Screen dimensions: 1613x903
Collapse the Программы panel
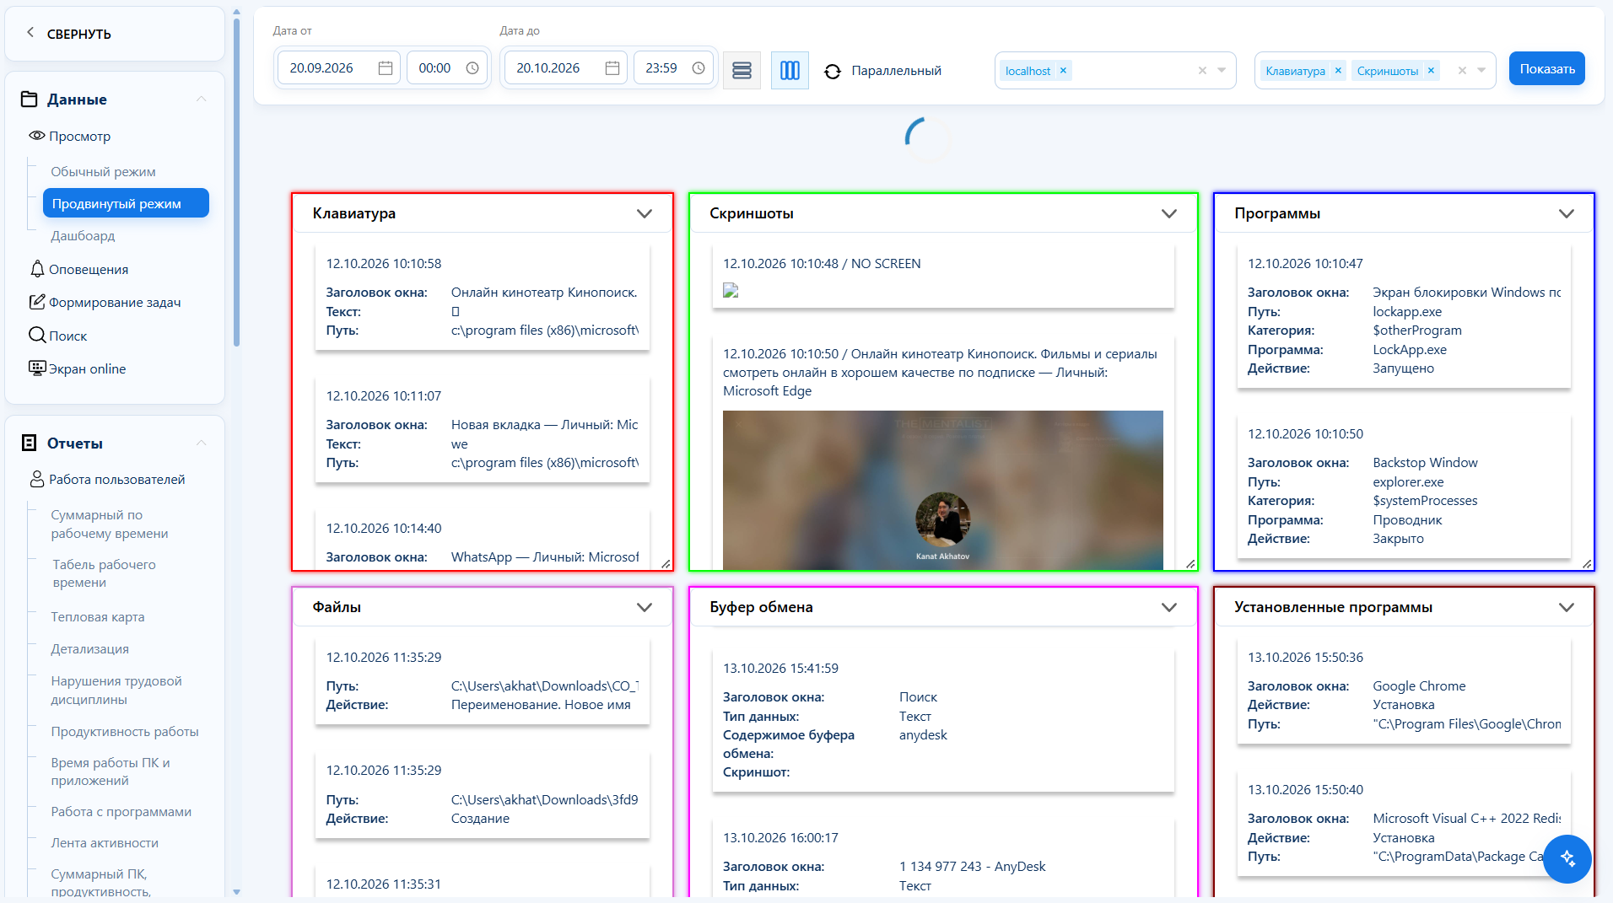1567,214
